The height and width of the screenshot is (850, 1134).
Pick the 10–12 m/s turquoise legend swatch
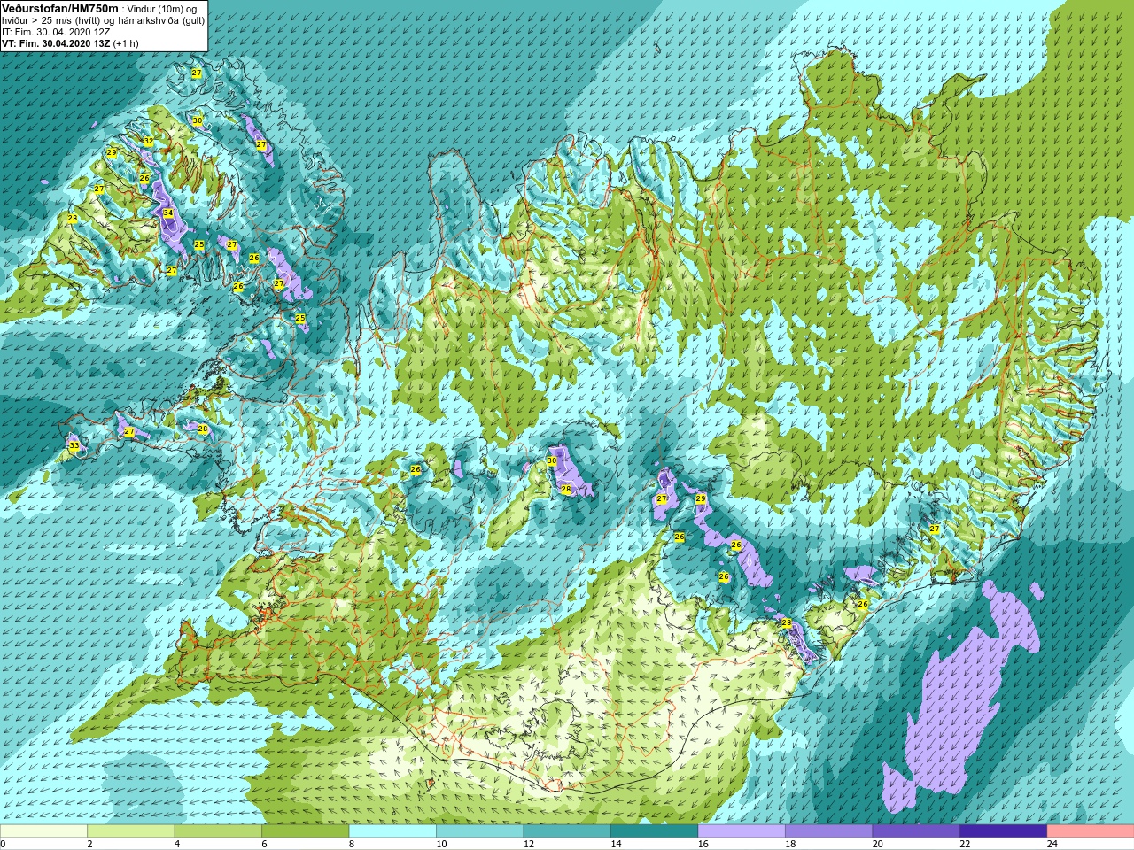pyautogui.click(x=480, y=831)
